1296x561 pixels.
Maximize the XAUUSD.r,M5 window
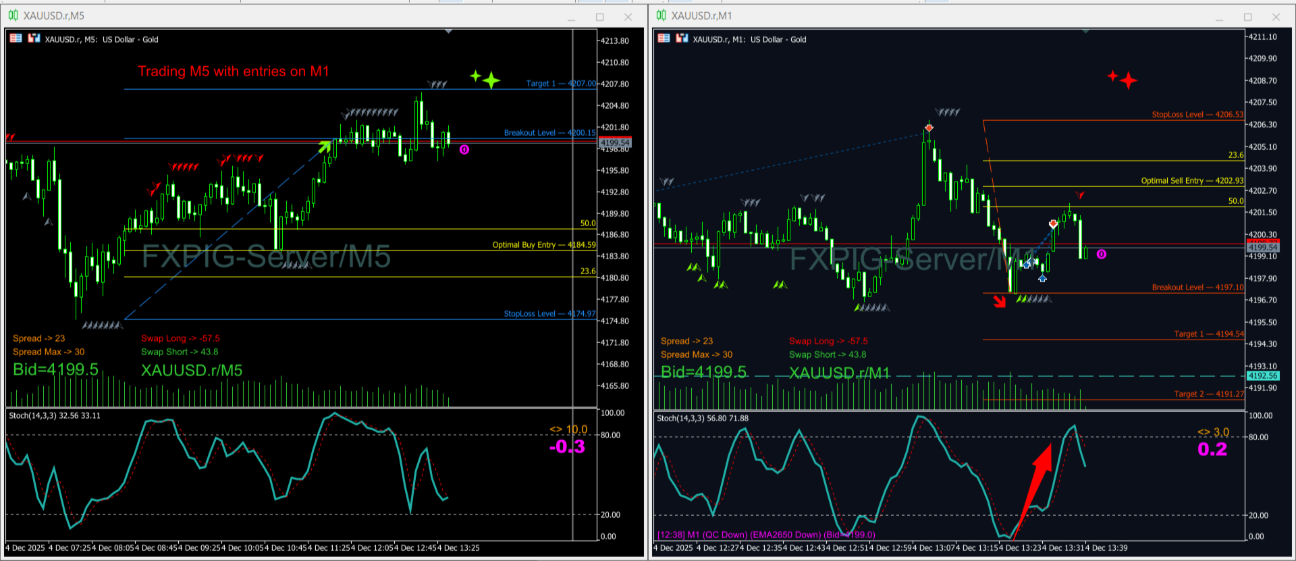coord(599,17)
